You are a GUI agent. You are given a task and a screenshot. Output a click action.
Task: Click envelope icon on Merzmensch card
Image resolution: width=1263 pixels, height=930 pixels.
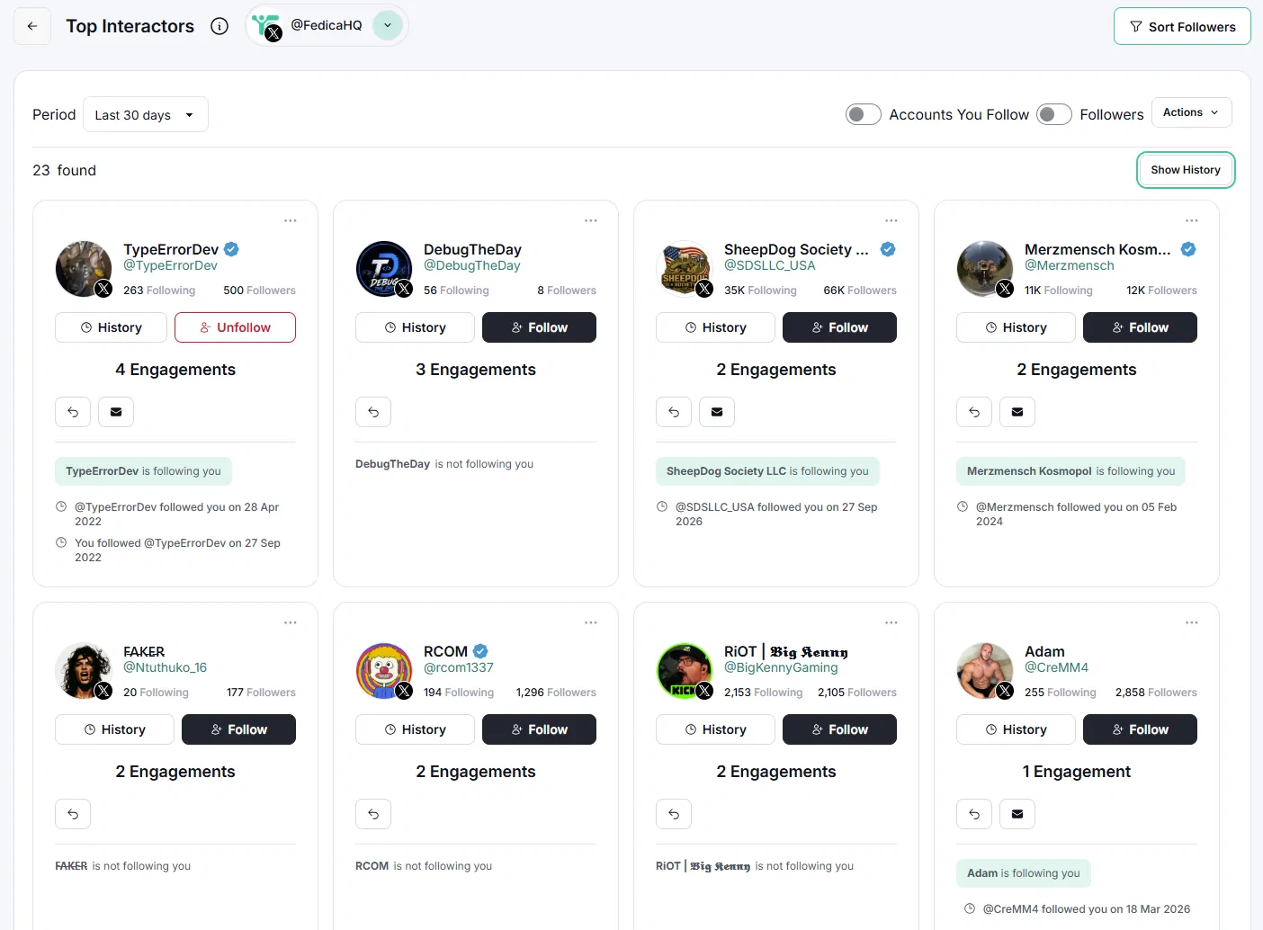[1017, 412]
